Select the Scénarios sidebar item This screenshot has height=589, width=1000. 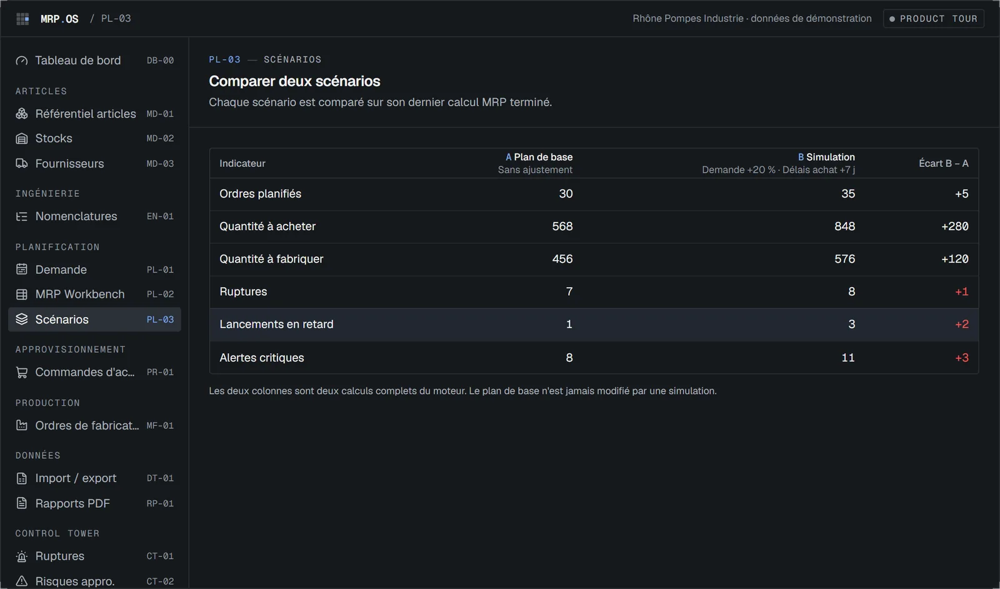click(x=94, y=319)
